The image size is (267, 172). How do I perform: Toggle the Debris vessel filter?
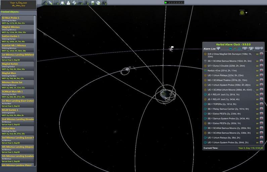pyautogui.click(x=45, y=3)
